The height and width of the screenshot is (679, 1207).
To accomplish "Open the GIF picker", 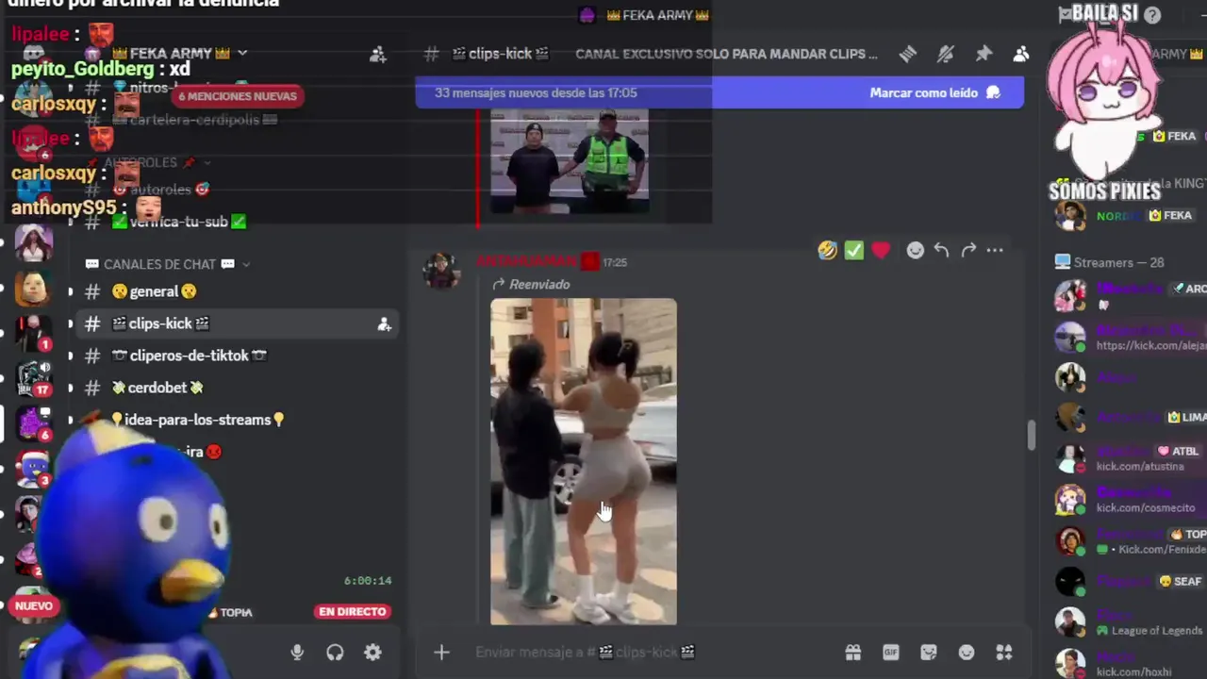I will pyautogui.click(x=890, y=652).
